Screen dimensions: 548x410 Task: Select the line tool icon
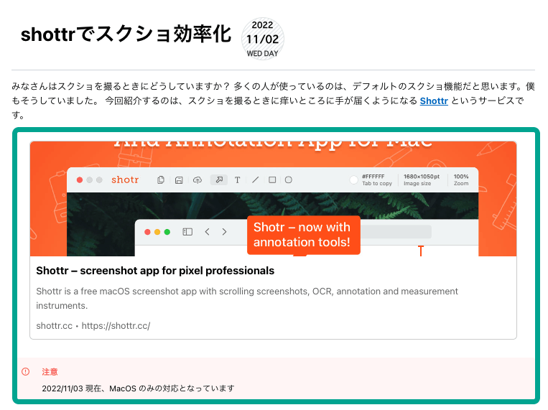coord(256,180)
